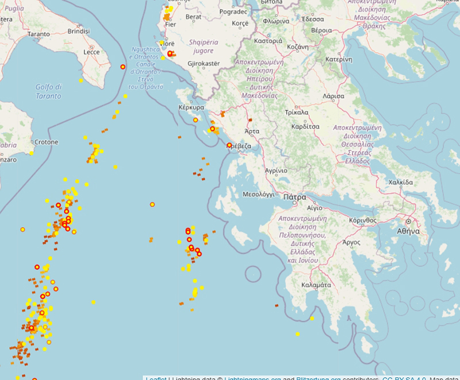Select the lone red-ringed strike marker offshore east of Lecce

122,67
